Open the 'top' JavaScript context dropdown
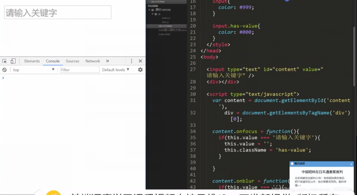This screenshot has width=357, height=195. tap(34, 70)
